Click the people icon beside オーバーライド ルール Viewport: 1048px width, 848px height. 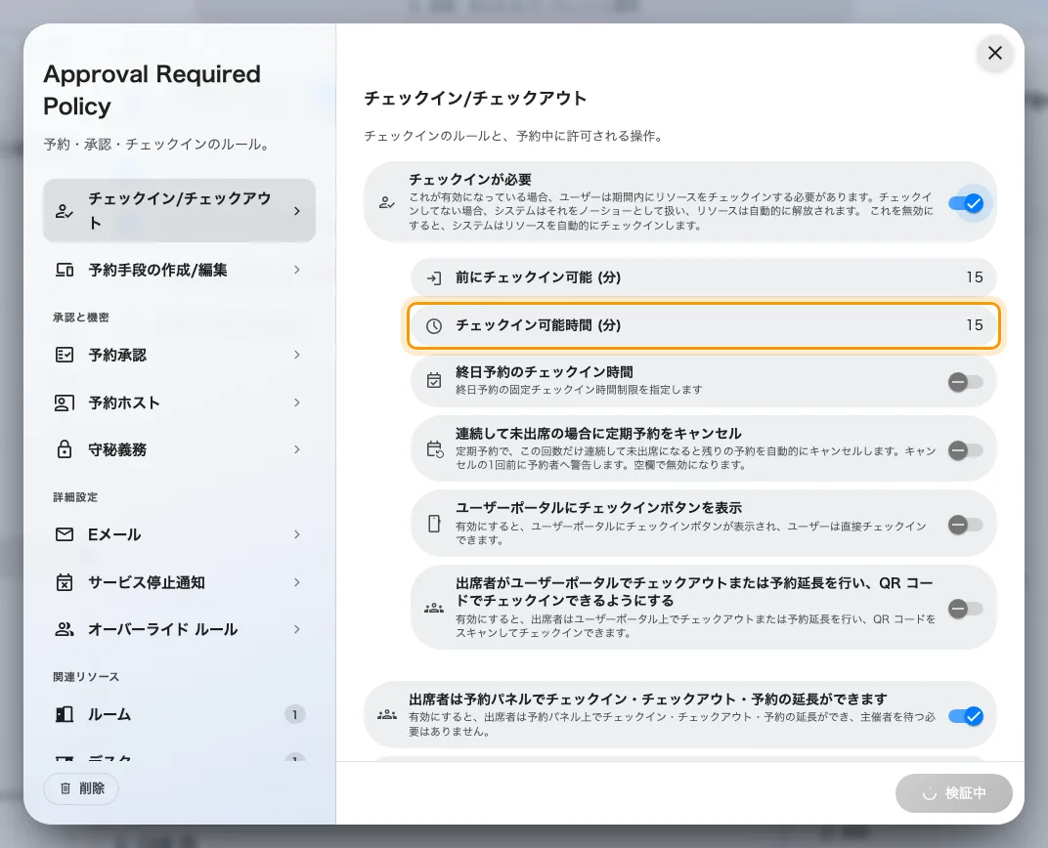pyautogui.click(x=65, y=629)
